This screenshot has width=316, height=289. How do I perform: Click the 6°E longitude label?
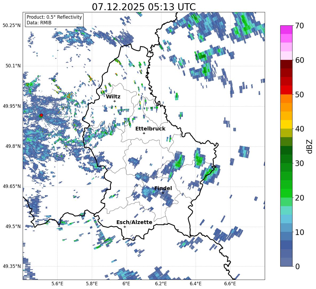point(126,284)
